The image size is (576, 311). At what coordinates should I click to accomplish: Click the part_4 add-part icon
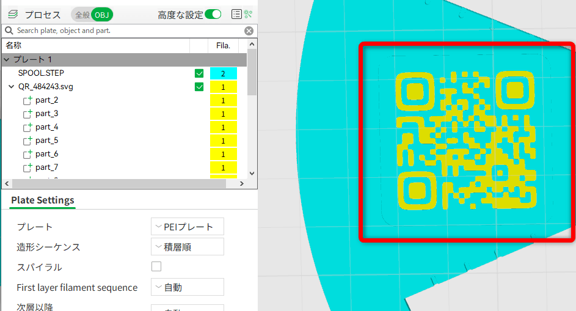[27, 127]
